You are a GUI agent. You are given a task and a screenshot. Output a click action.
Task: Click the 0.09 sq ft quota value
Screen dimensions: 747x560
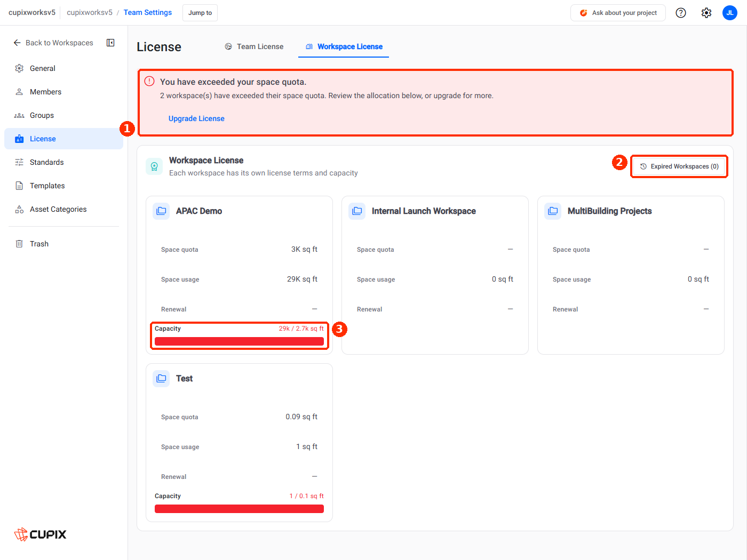(x=301, y=417)
